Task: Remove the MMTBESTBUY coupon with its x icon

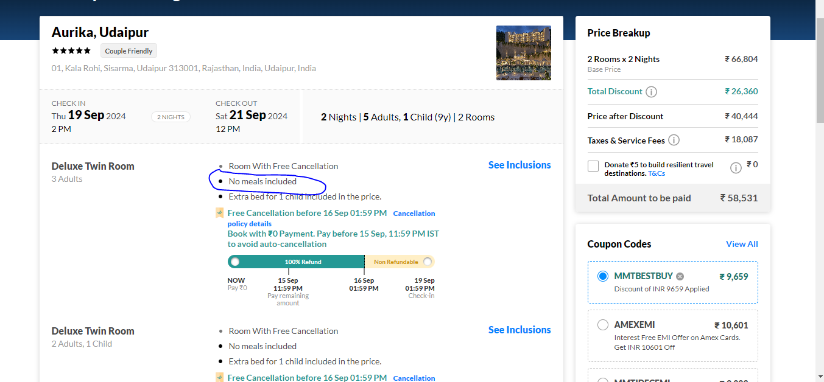Action: point(680,276)
